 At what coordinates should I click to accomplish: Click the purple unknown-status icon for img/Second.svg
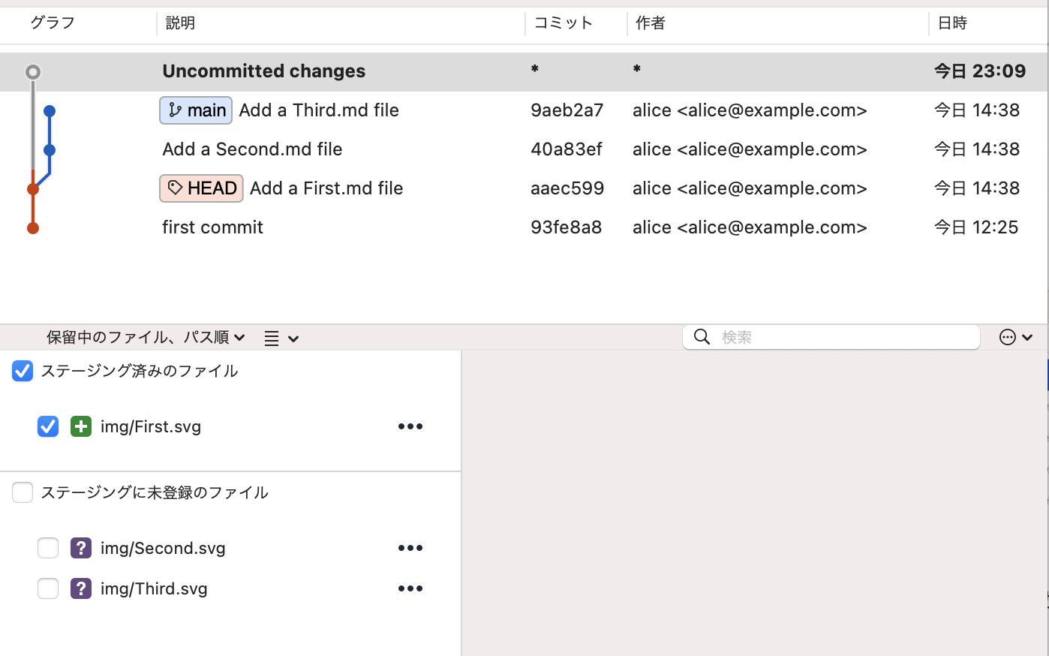[x=81, y=548]
